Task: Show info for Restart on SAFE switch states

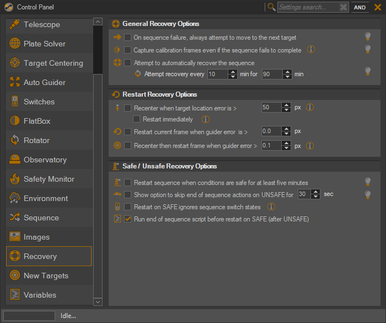Action: (271, 206)
